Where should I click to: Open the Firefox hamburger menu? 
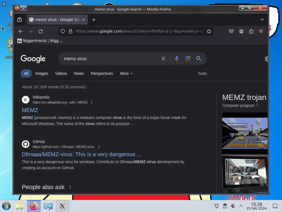261,31
